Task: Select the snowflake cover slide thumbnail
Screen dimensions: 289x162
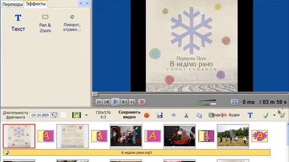Action: click(19, 136)
